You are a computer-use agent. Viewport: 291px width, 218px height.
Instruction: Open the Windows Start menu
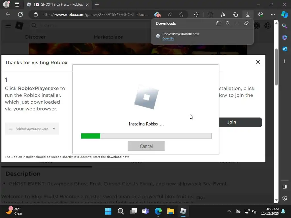tap(108, 211)
